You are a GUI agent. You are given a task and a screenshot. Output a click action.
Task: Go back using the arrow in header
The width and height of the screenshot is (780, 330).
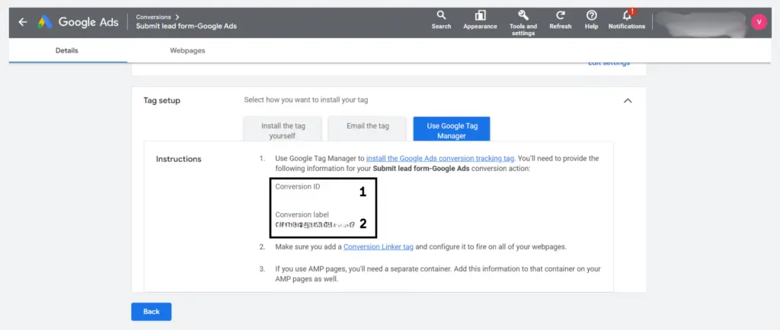22,22
